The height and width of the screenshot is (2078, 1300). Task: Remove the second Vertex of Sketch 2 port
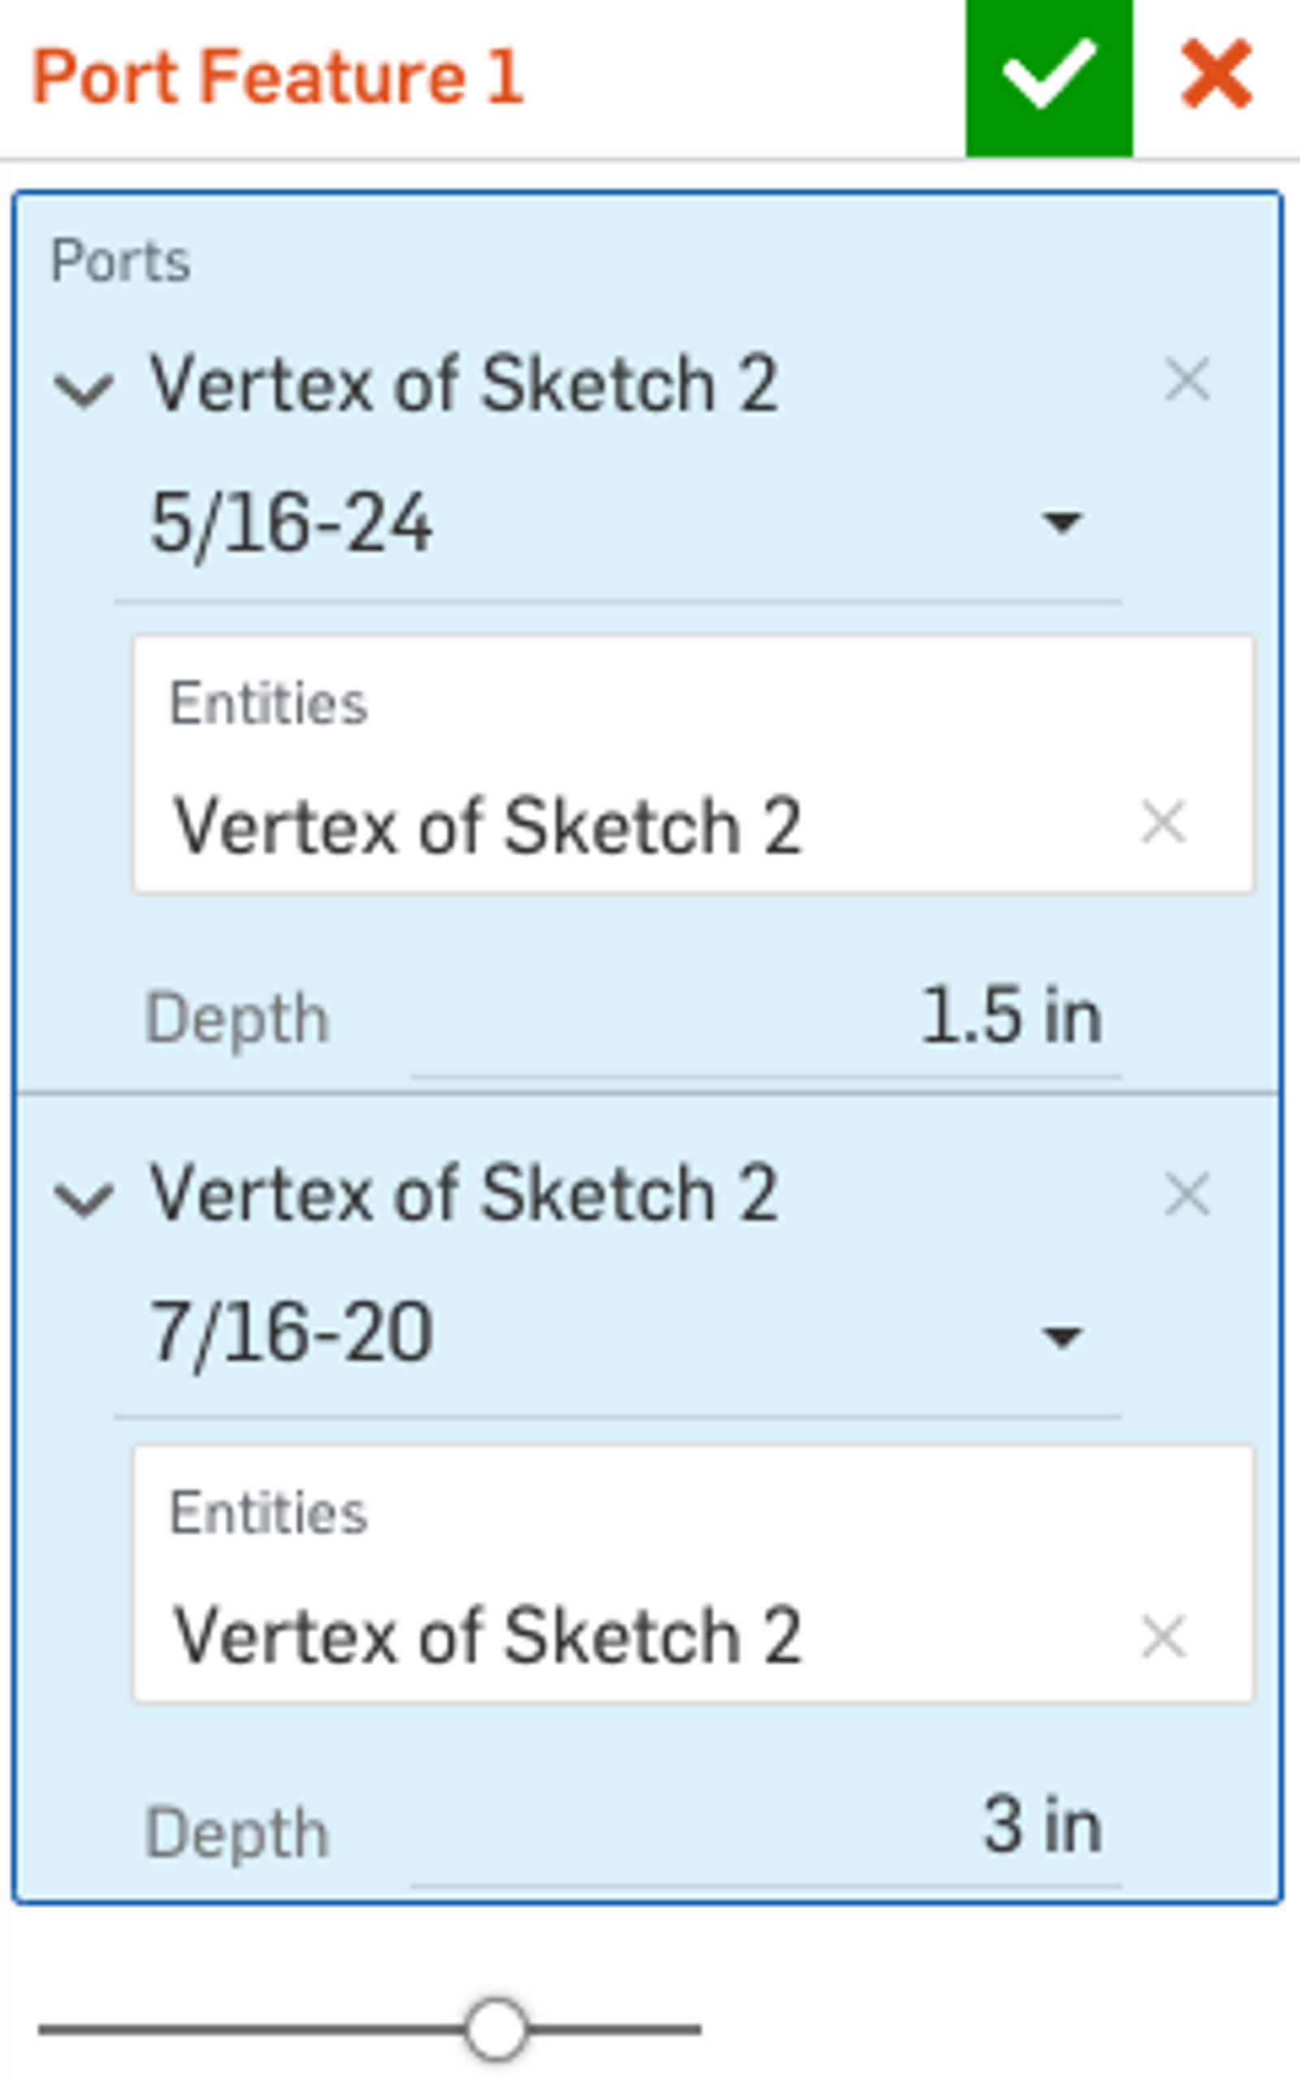[x=1186, y=1193]
